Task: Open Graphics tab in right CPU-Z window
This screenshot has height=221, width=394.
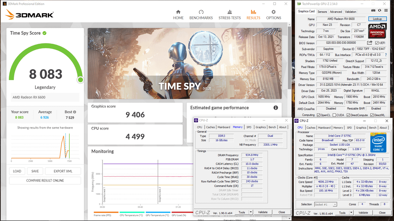Action: (x=361, y=128)
